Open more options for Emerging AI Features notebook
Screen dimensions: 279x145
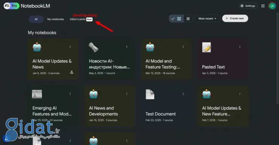[x=70, y=94]
